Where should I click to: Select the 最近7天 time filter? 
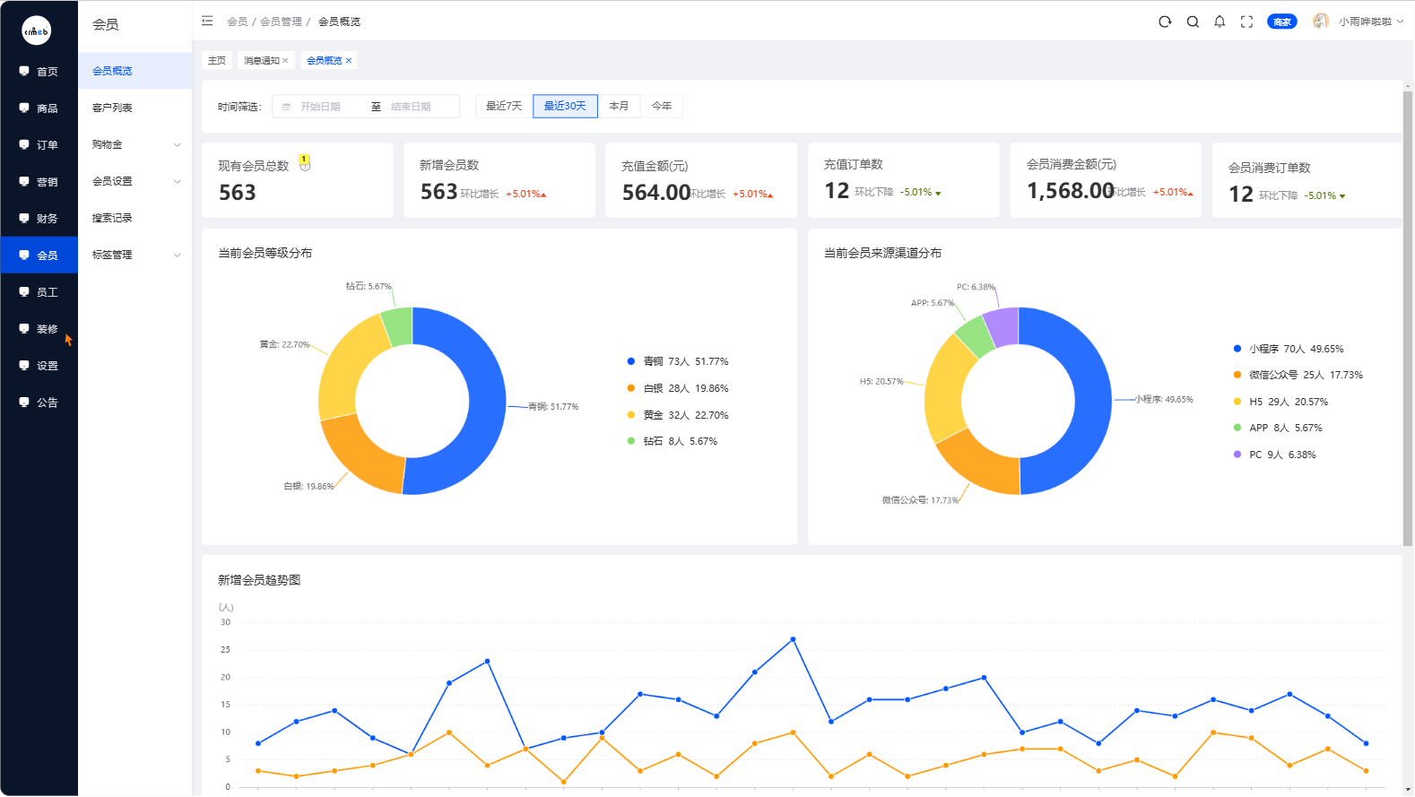(x=504, y=106)
